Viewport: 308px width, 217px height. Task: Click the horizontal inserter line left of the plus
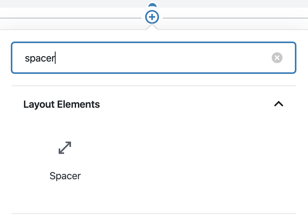tap(71, 18)
